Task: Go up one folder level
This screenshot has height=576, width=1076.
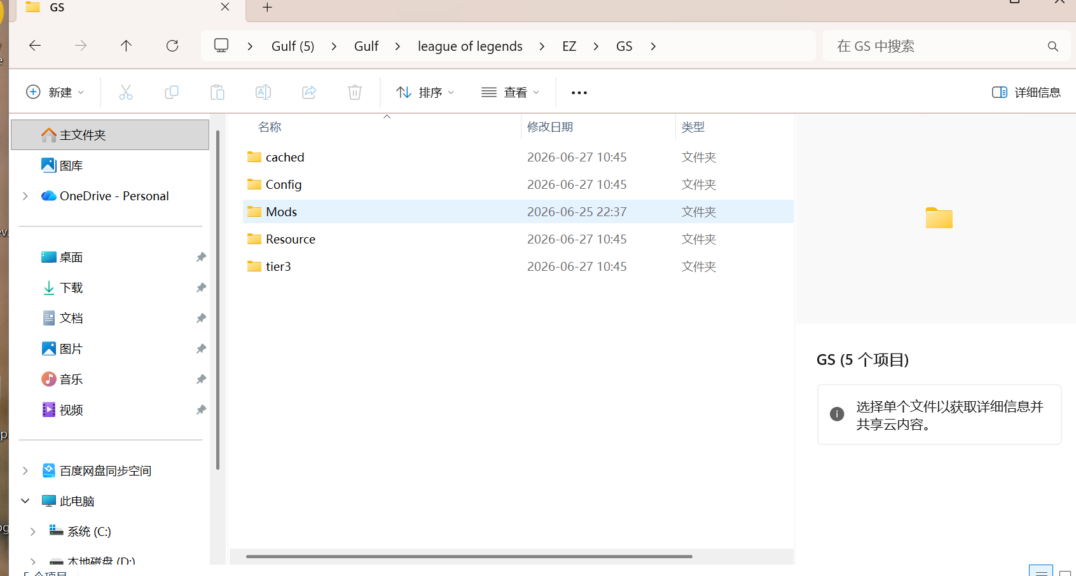Action: tap(126, 46)
